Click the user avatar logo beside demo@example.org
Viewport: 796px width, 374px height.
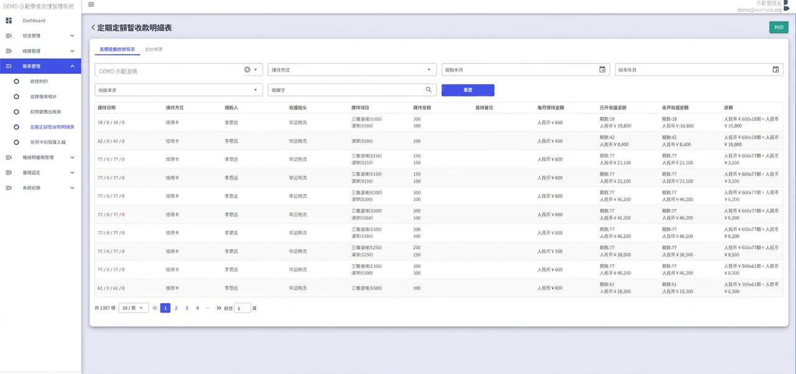[786, 6]
